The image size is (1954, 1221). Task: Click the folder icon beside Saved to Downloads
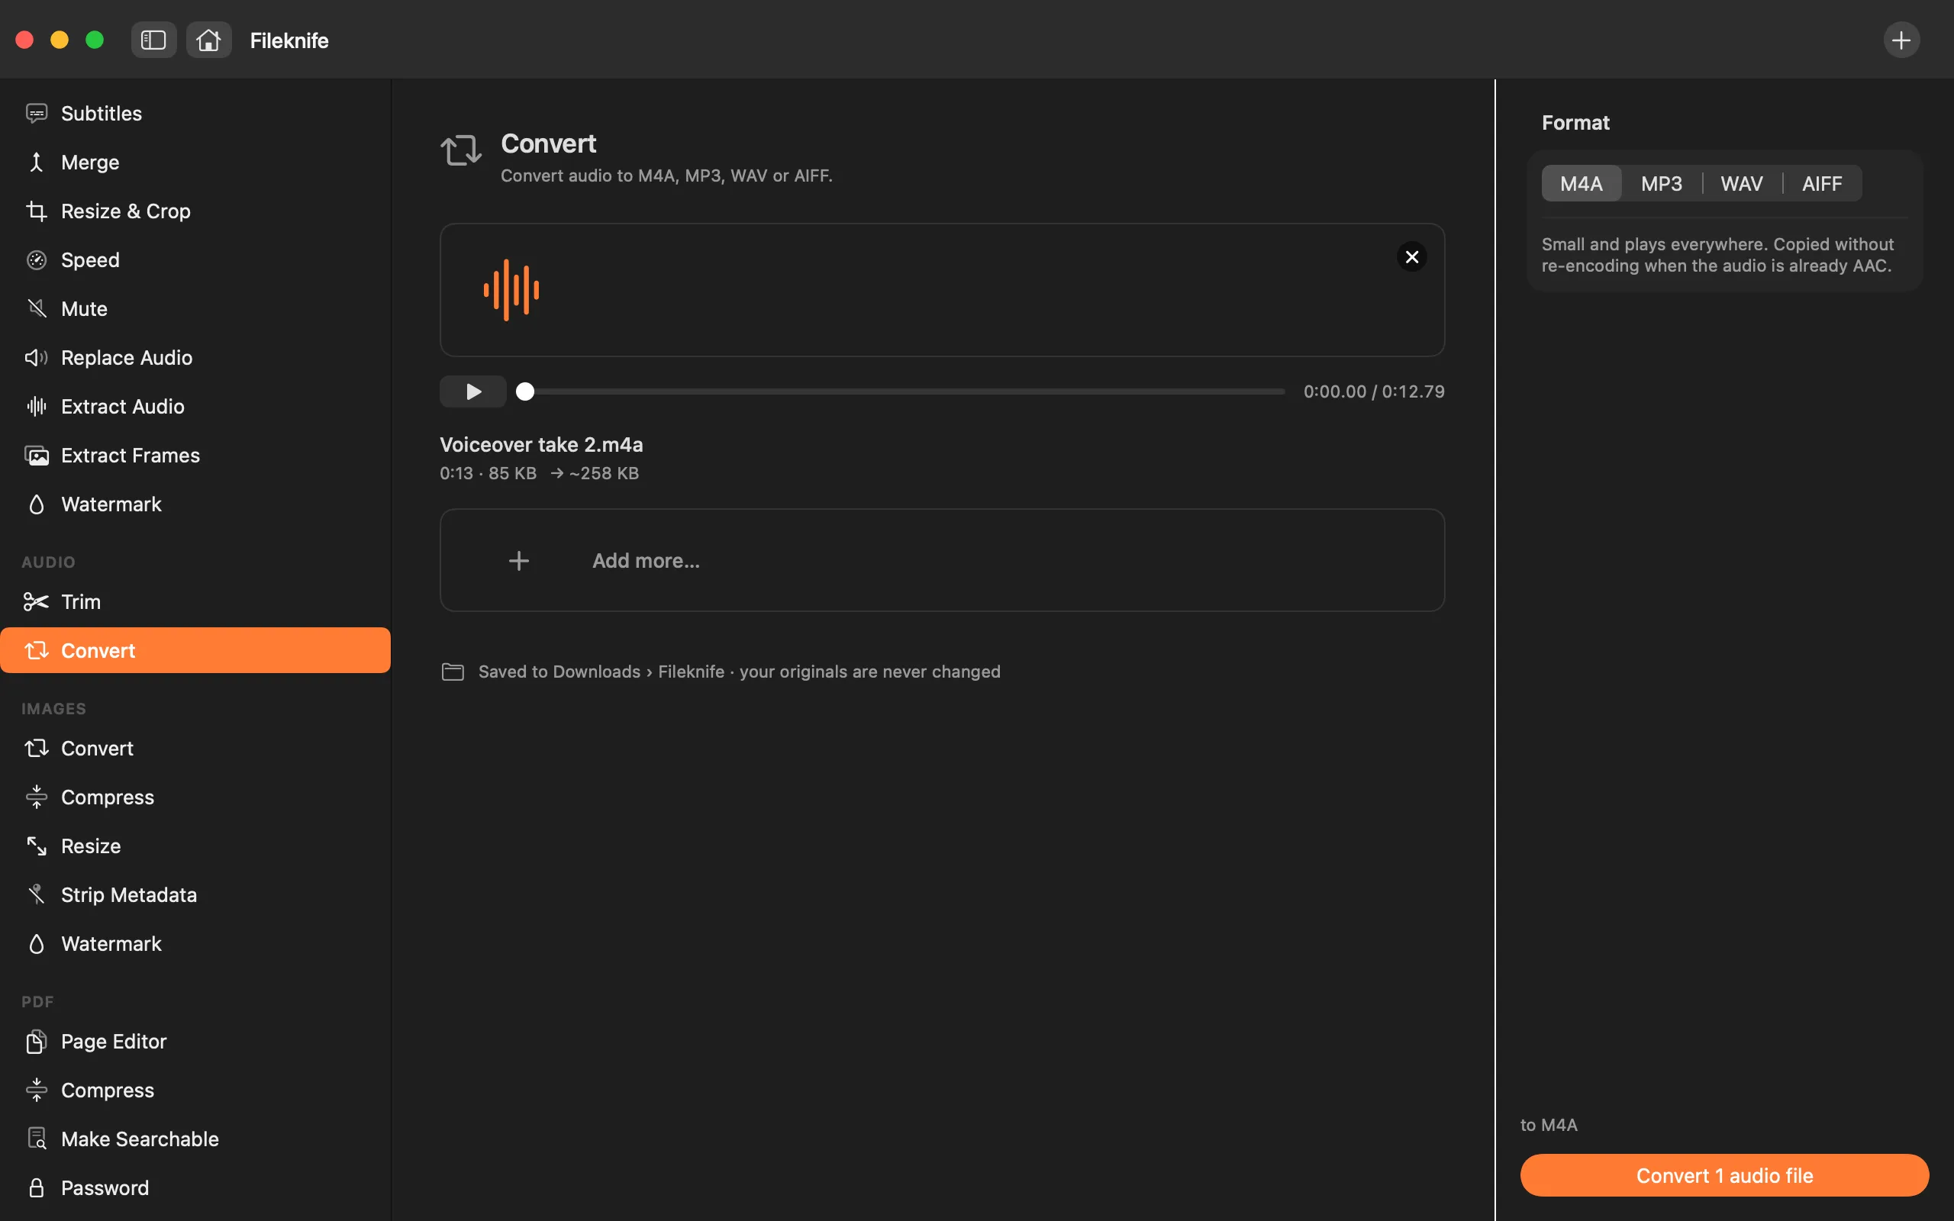tap(453, 672)
